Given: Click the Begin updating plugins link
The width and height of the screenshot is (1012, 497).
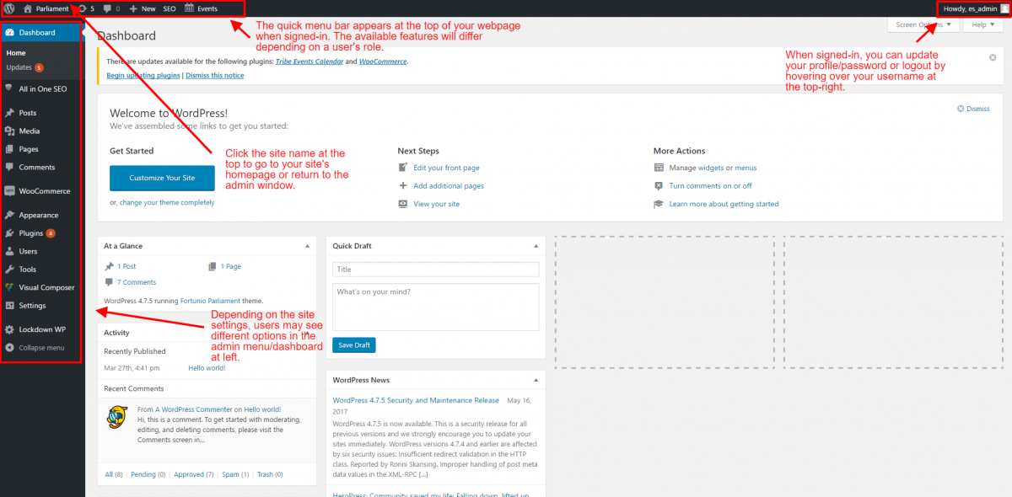Looking at the screenshot, I should tap(143, 75).
